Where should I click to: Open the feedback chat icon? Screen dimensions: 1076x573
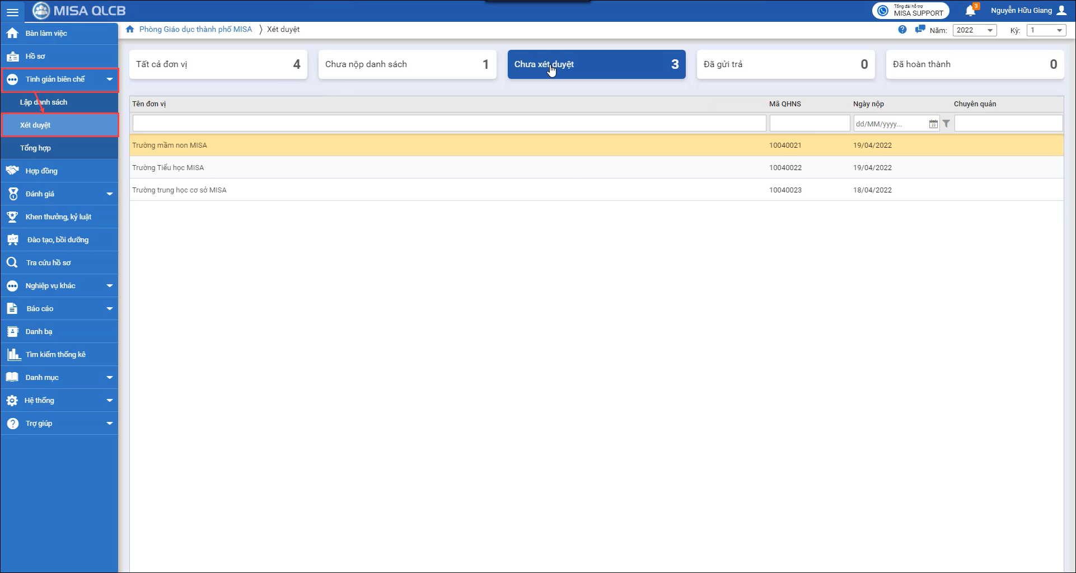pyautogui.click(x=919, y=30)
